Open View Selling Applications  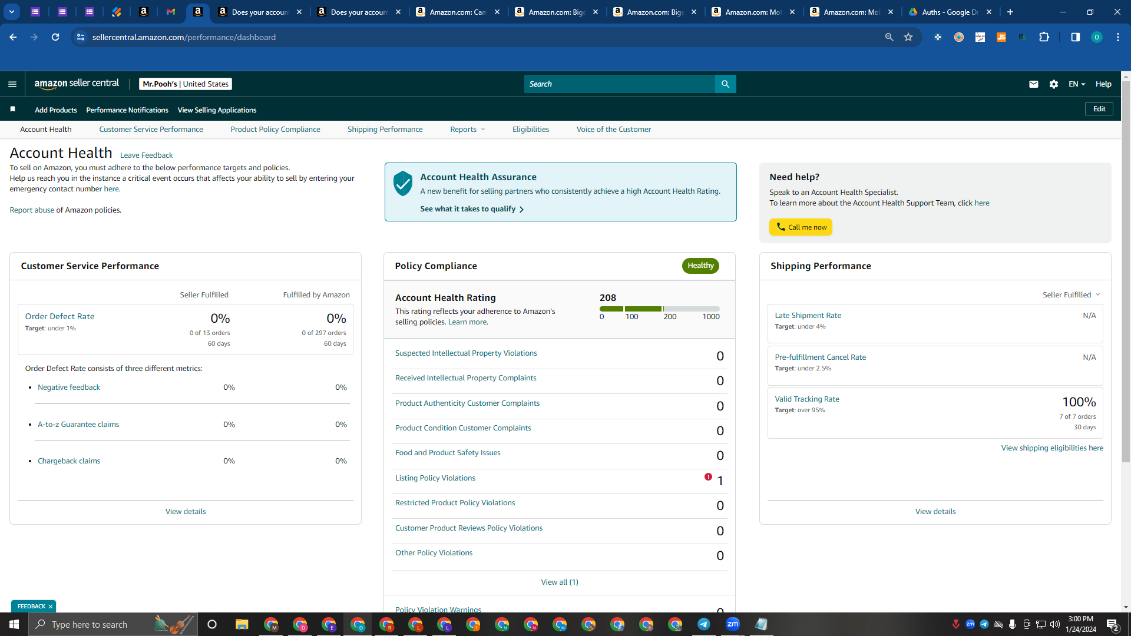(217, 110)
